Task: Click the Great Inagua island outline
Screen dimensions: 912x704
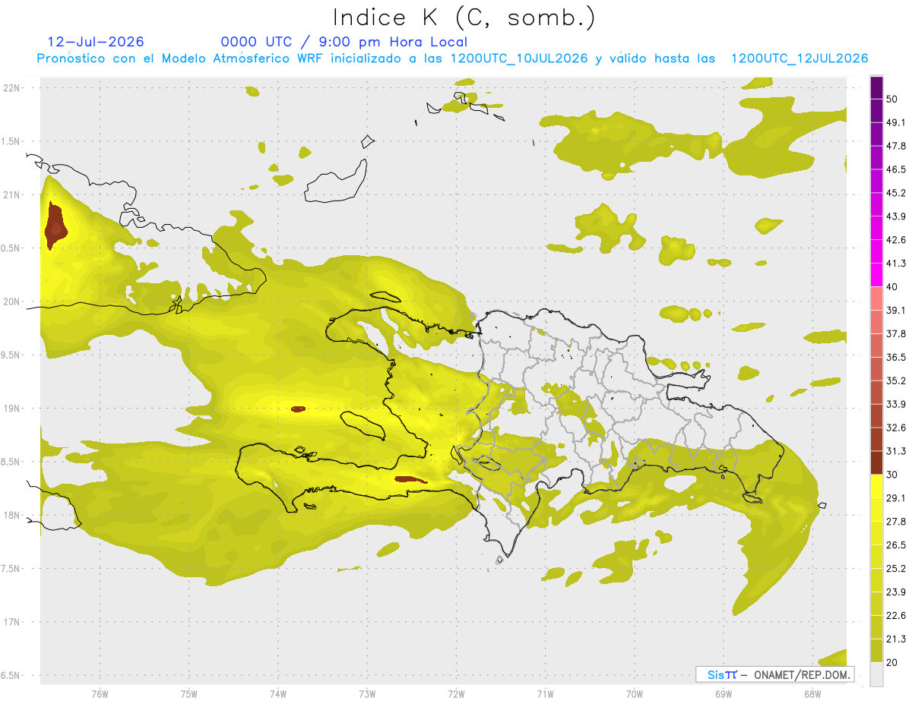Action: pyautogui.click(x=336, y=180)
